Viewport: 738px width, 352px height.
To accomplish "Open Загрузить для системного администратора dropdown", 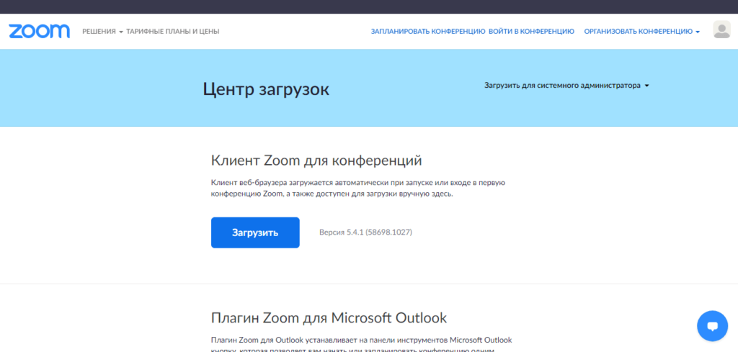I will pos(562,86).
